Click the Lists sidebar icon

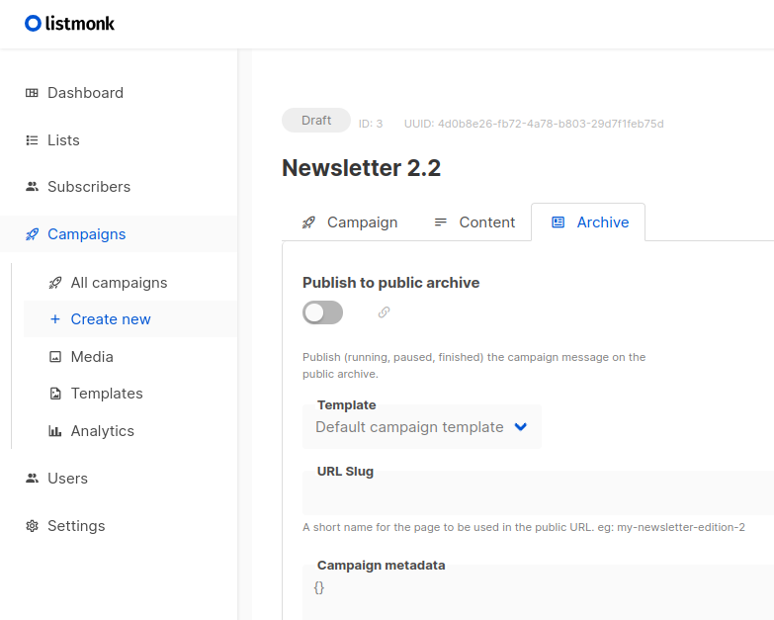(32, 140)
